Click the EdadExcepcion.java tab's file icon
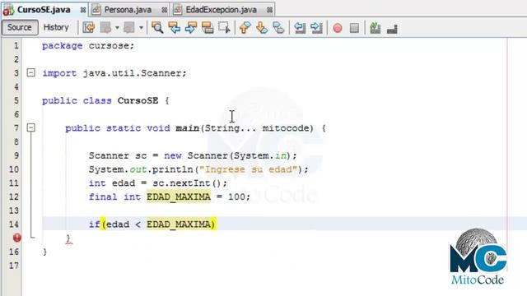This screenshot has width=527, height=296. (x=178, y=10)
